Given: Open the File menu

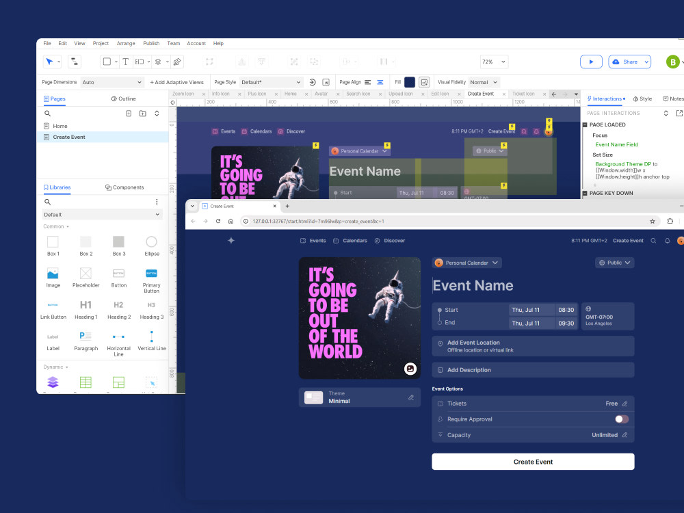Looking at the screenshot, I should tap(47, 43).
